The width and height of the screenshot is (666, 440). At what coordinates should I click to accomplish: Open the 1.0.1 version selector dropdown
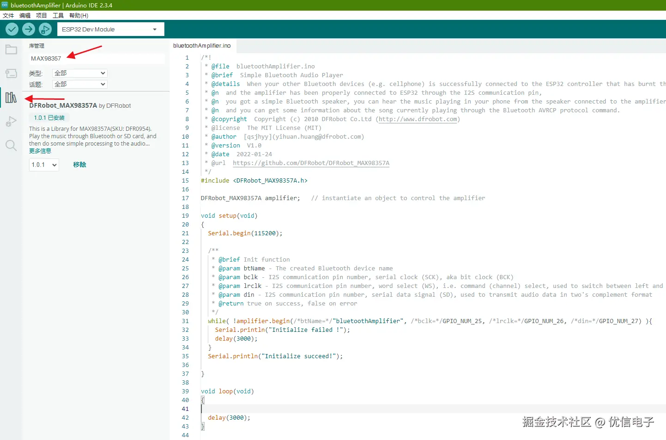[44, 165]
